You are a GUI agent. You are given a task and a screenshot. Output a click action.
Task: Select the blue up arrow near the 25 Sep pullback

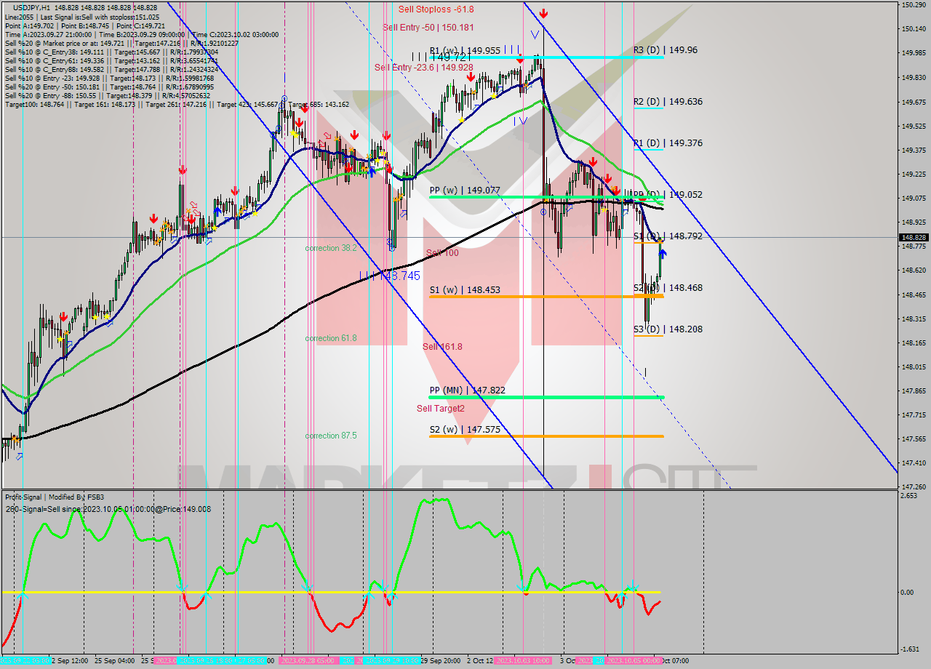click(x=217, y=210)
